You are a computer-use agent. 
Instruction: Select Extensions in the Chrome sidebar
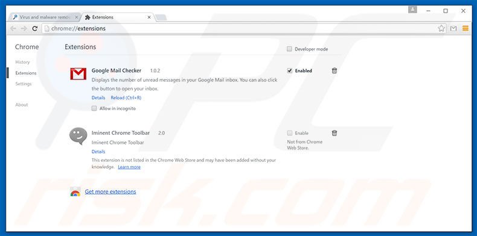click(26, 73)
